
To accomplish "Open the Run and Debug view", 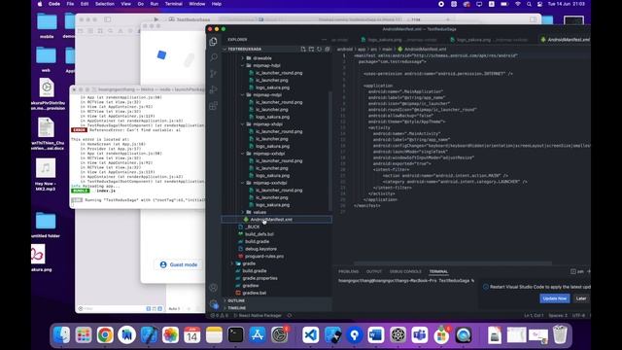I will [214, 89].
